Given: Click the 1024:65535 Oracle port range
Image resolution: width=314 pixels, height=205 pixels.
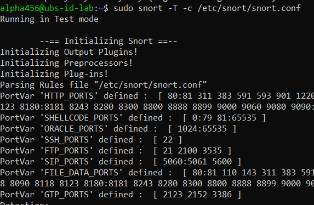Looking at the screenshot, I should coord(202,129).
